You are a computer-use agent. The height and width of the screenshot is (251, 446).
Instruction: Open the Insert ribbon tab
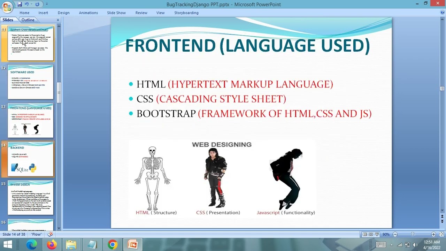pyautogui.click(x=43, y=13)
